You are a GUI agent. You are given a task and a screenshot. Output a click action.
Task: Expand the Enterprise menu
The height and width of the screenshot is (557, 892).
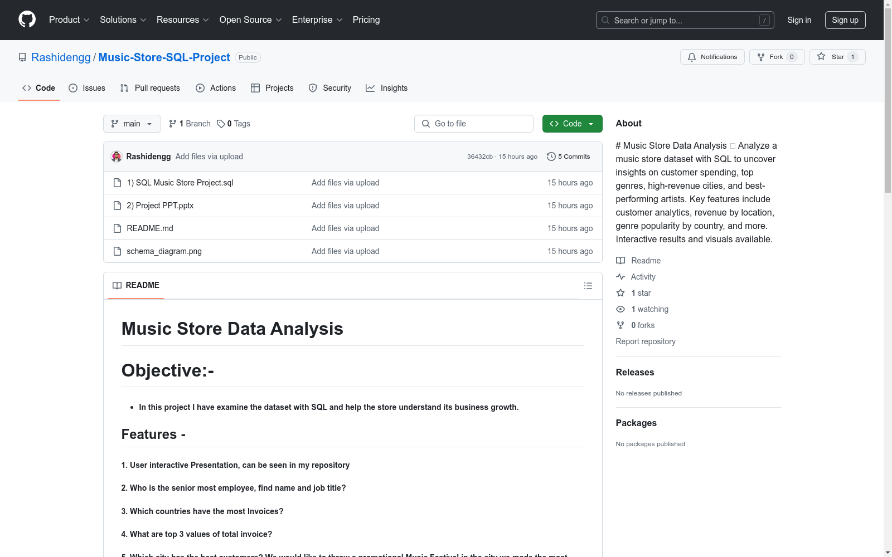coord(317,20)
